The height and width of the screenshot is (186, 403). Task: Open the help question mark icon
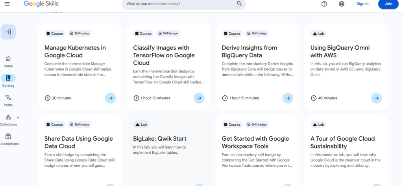click(x=324, y=4)
